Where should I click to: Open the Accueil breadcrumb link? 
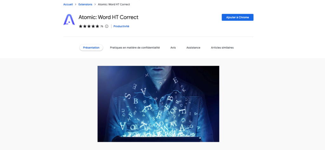(68, 4)
